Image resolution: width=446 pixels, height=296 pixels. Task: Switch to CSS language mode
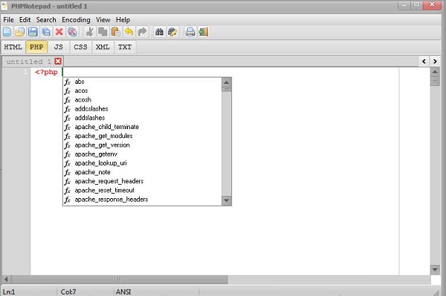(x=80, y=47)
